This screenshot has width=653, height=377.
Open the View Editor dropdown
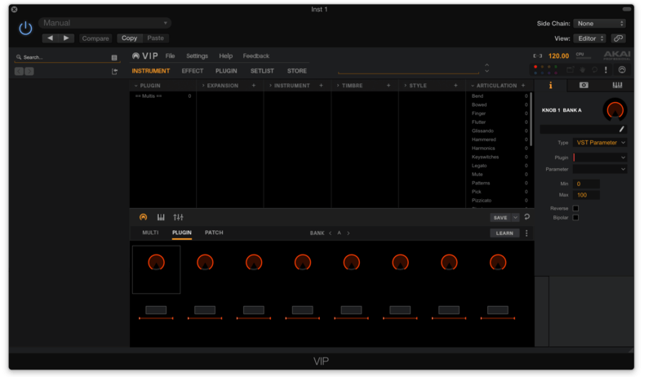point(589,38)
